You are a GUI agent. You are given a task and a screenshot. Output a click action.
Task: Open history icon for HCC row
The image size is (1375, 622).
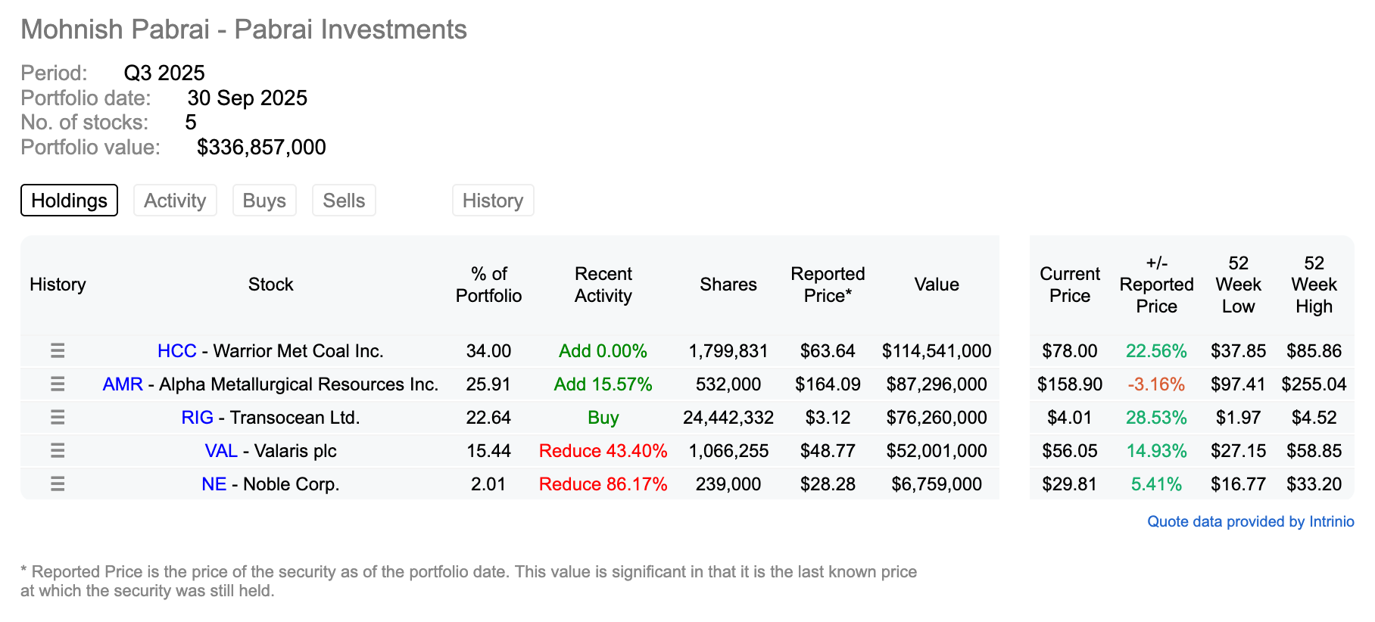[58, 351]
